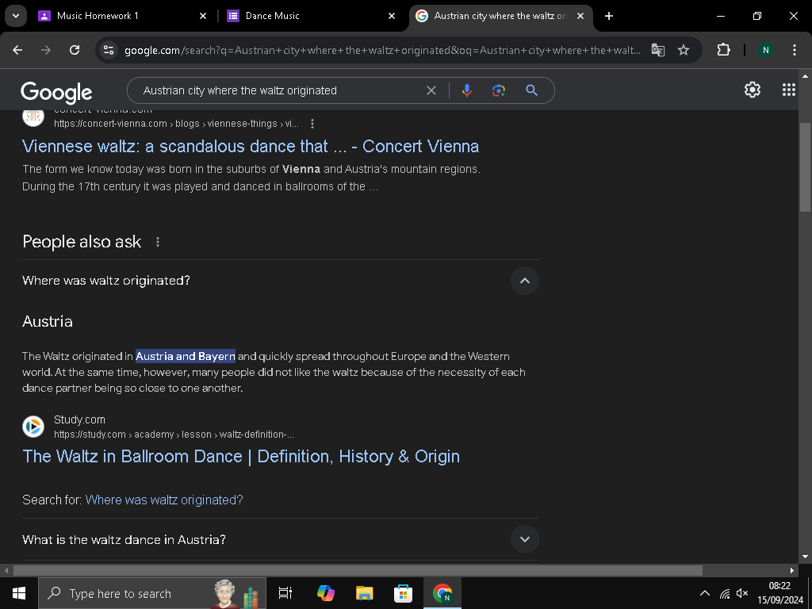Search for 'Where was waltz originated?' link

click(164, 500)
